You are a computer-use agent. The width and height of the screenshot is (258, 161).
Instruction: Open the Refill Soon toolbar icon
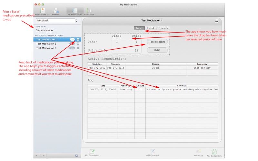click(89, 12)
